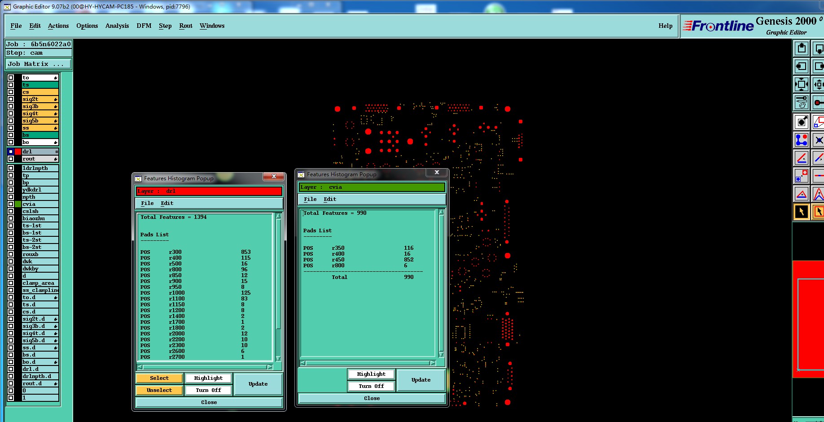Image resolution: width=824 pixels, height=422 pixels.
Task: Click the pan right icon in right toolbar
Action: tap(818, 66)
